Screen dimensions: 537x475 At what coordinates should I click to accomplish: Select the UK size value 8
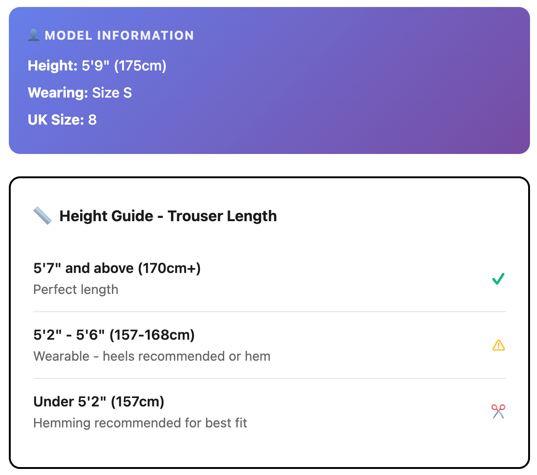coord(92,120)
